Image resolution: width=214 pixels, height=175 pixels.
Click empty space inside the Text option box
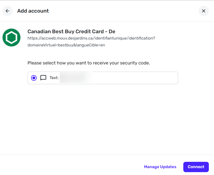coord(135,78)
